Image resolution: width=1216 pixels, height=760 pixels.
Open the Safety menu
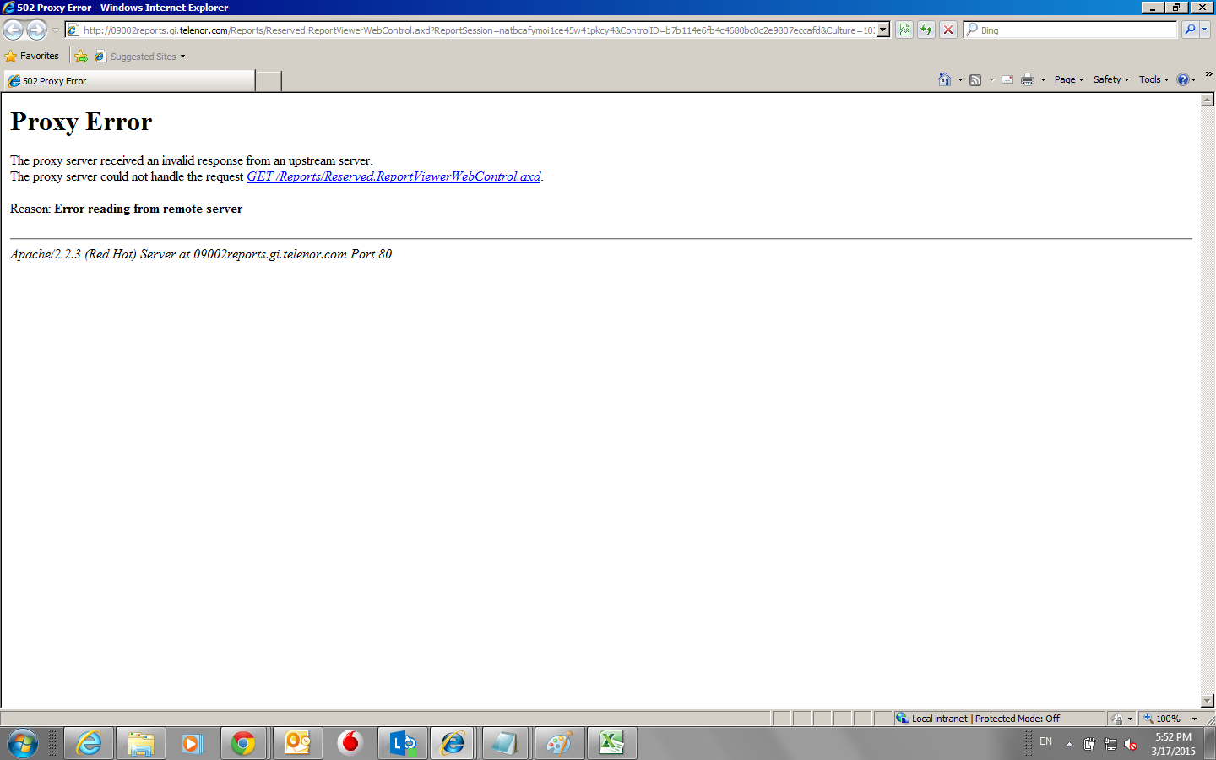click(x=1110, y=79)
